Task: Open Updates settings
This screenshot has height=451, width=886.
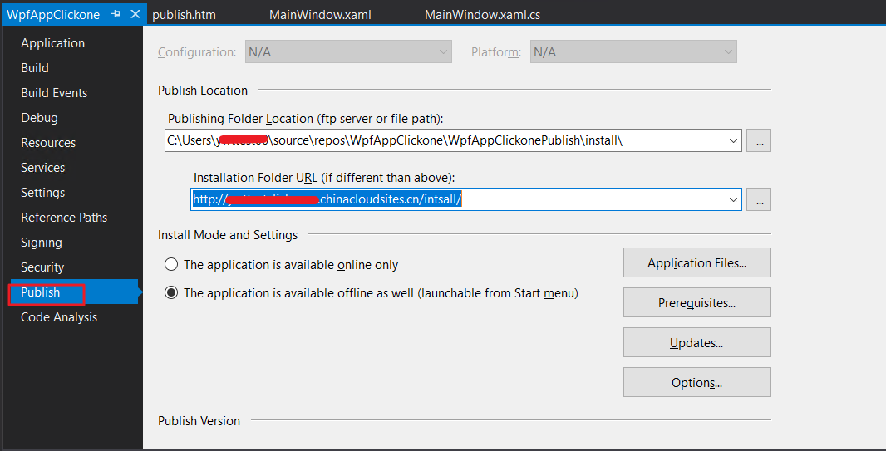Action: (x=696, y=342)
